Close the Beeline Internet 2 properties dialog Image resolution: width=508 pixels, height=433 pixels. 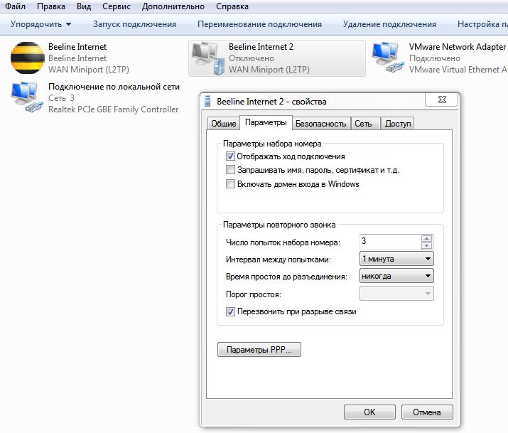coord(442,100)
